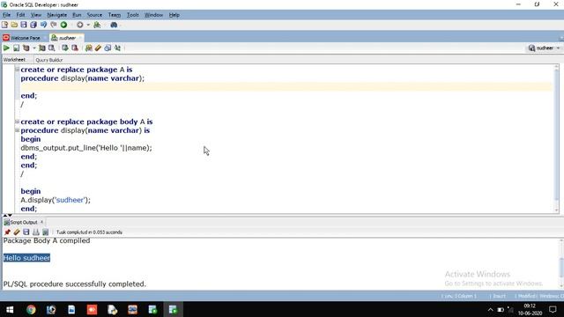Click the Explain Plan icon
The width and height of the screenshot is (564, 317).
[26, 48]
